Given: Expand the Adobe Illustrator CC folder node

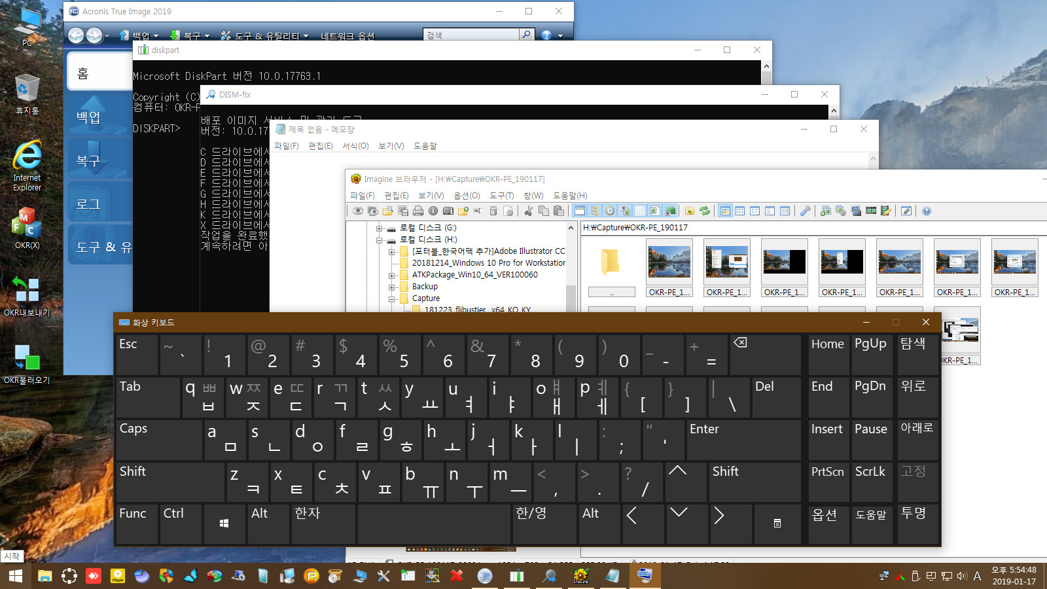Looking at the screenshot, I should 391,252.
